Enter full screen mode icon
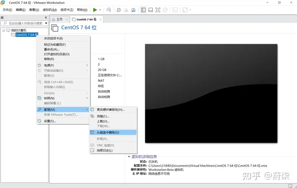Screen dimensions: 297x188 158,10
